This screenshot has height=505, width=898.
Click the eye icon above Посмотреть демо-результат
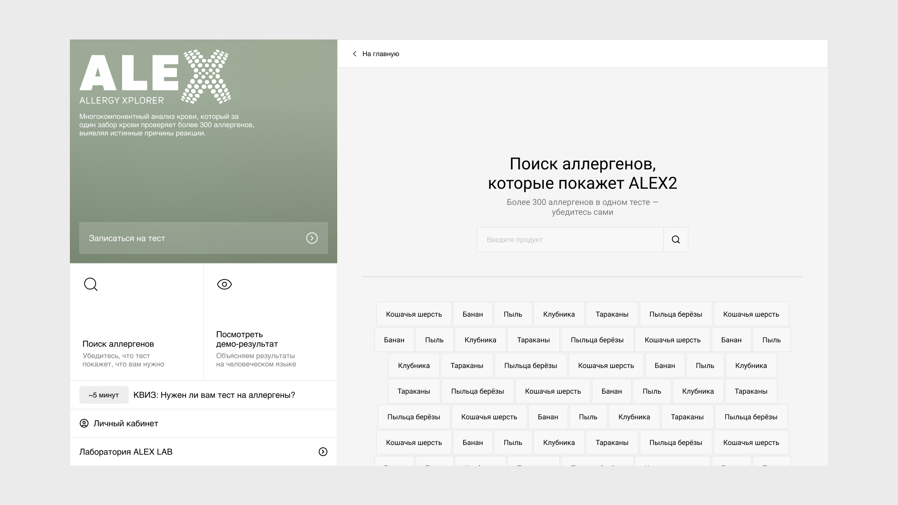pyautogui.click(x=224, y=284)
